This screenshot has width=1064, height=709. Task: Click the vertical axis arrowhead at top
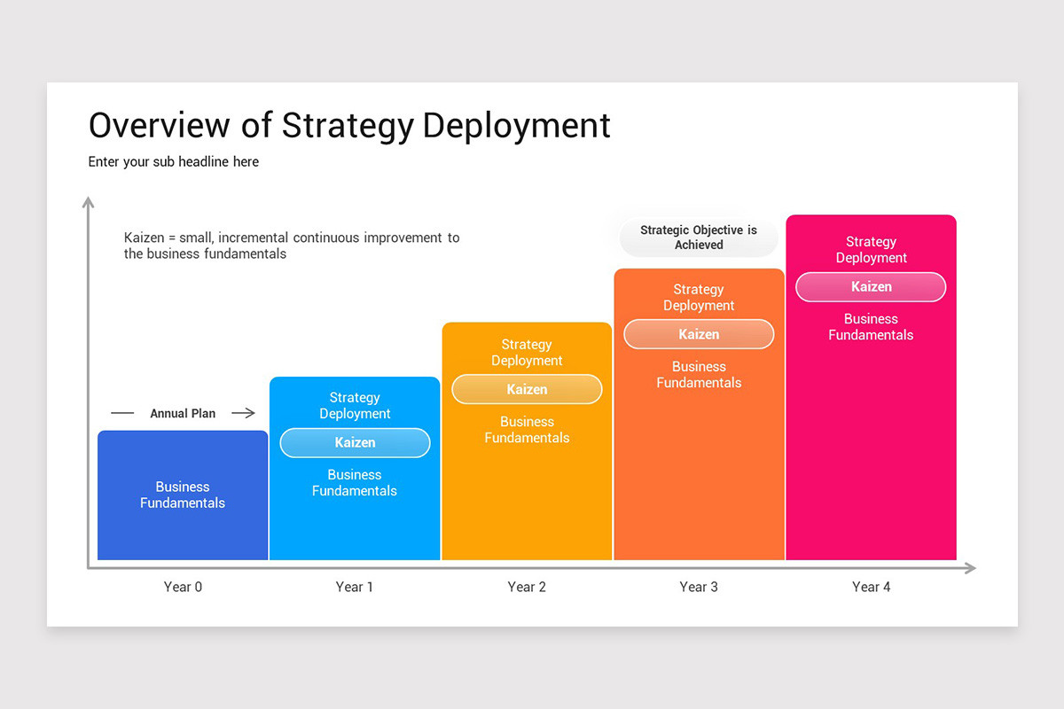point(88,202)
